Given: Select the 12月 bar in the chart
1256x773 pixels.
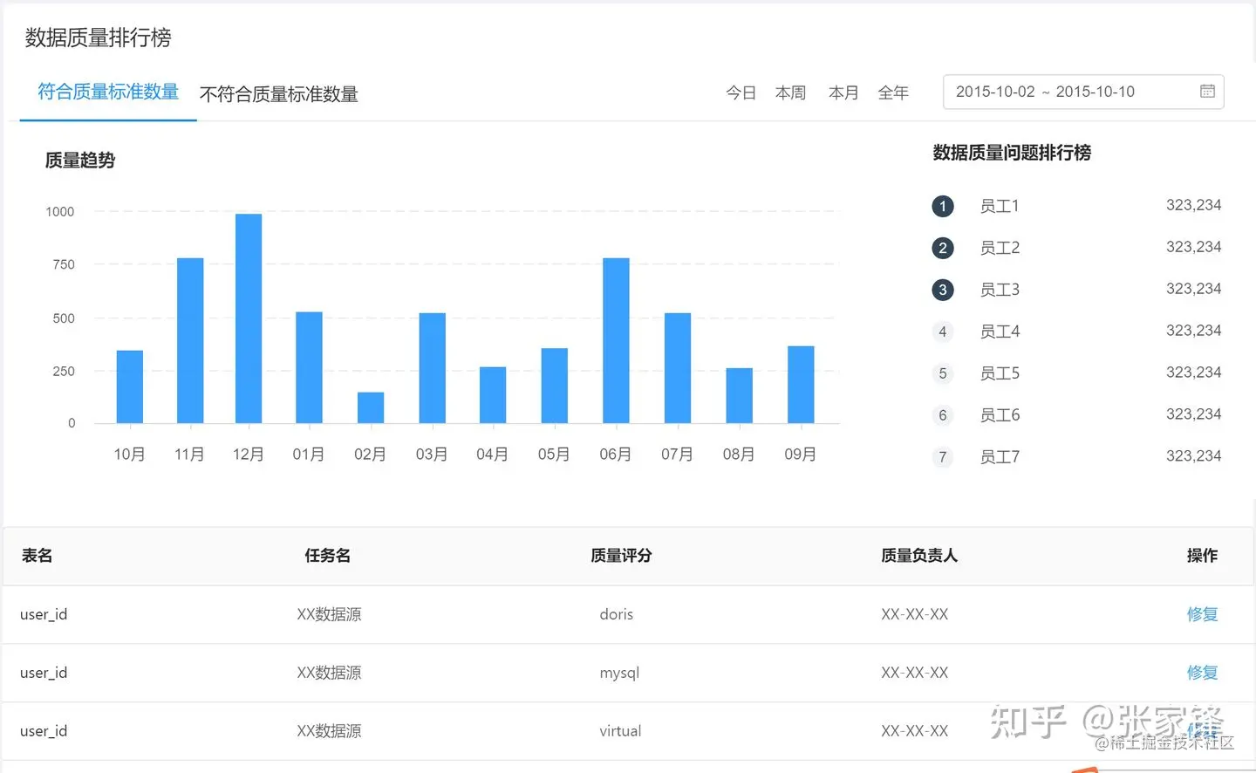Looking at the screenshot, I should click(249, 318).
